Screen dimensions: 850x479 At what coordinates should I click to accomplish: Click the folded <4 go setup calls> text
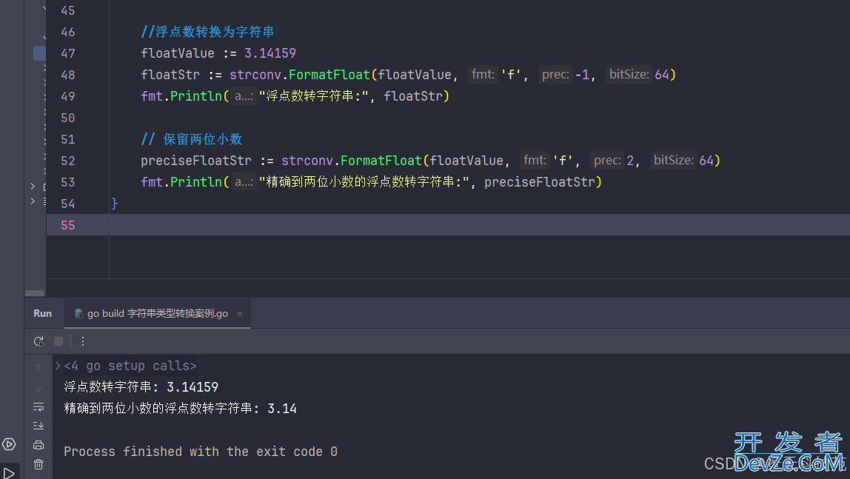tap(130, 366)
